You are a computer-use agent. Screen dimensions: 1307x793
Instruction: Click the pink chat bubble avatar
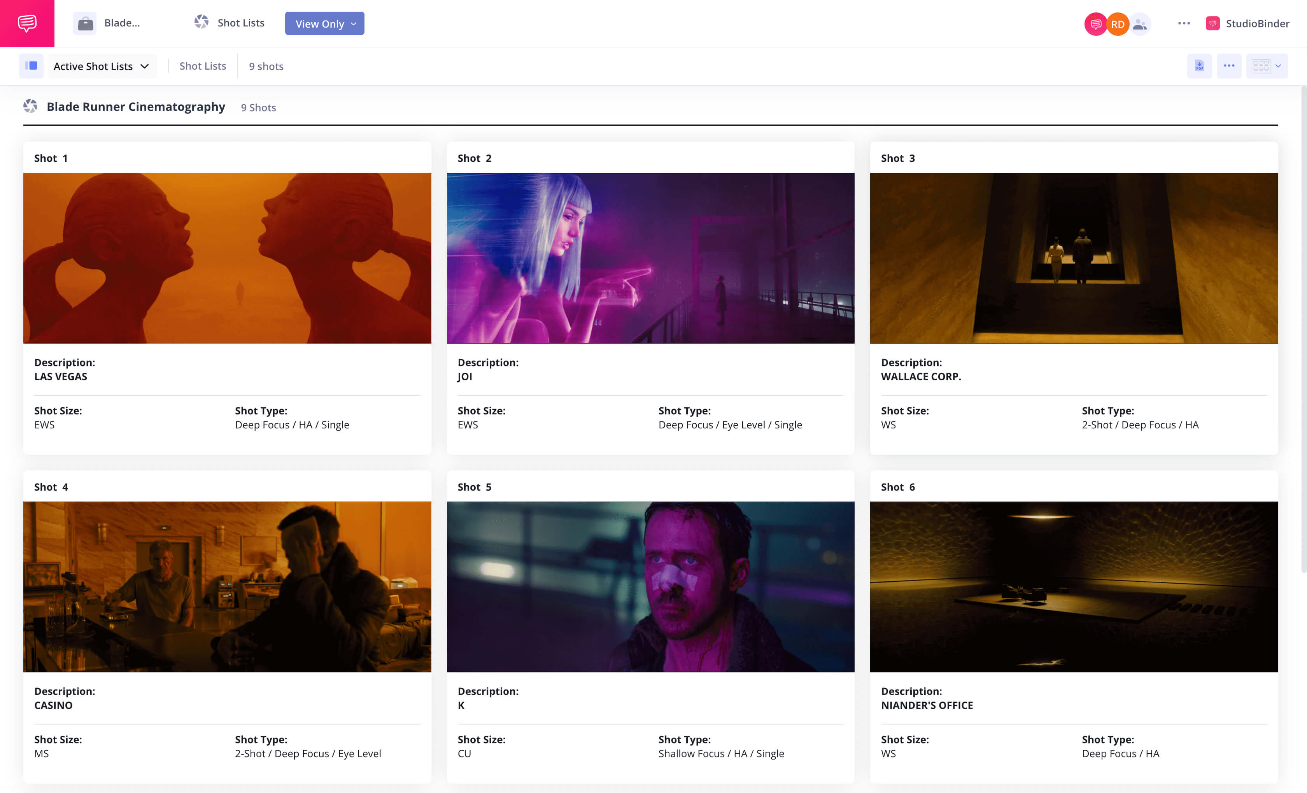(1095, 24)
